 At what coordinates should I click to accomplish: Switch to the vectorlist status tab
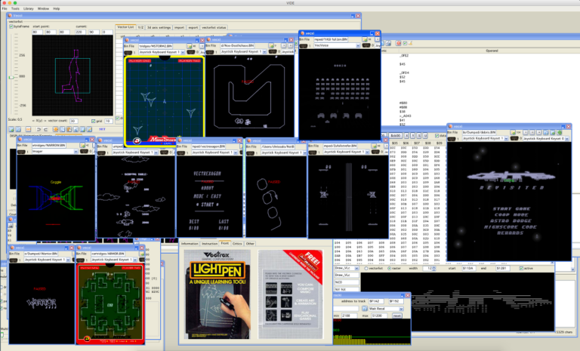[x=214, y=27]
